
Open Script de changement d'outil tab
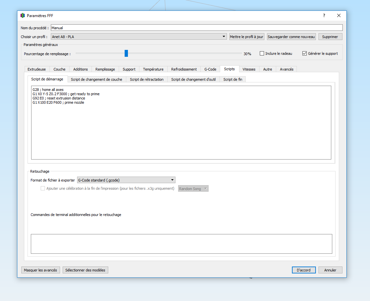coord(194,79)
